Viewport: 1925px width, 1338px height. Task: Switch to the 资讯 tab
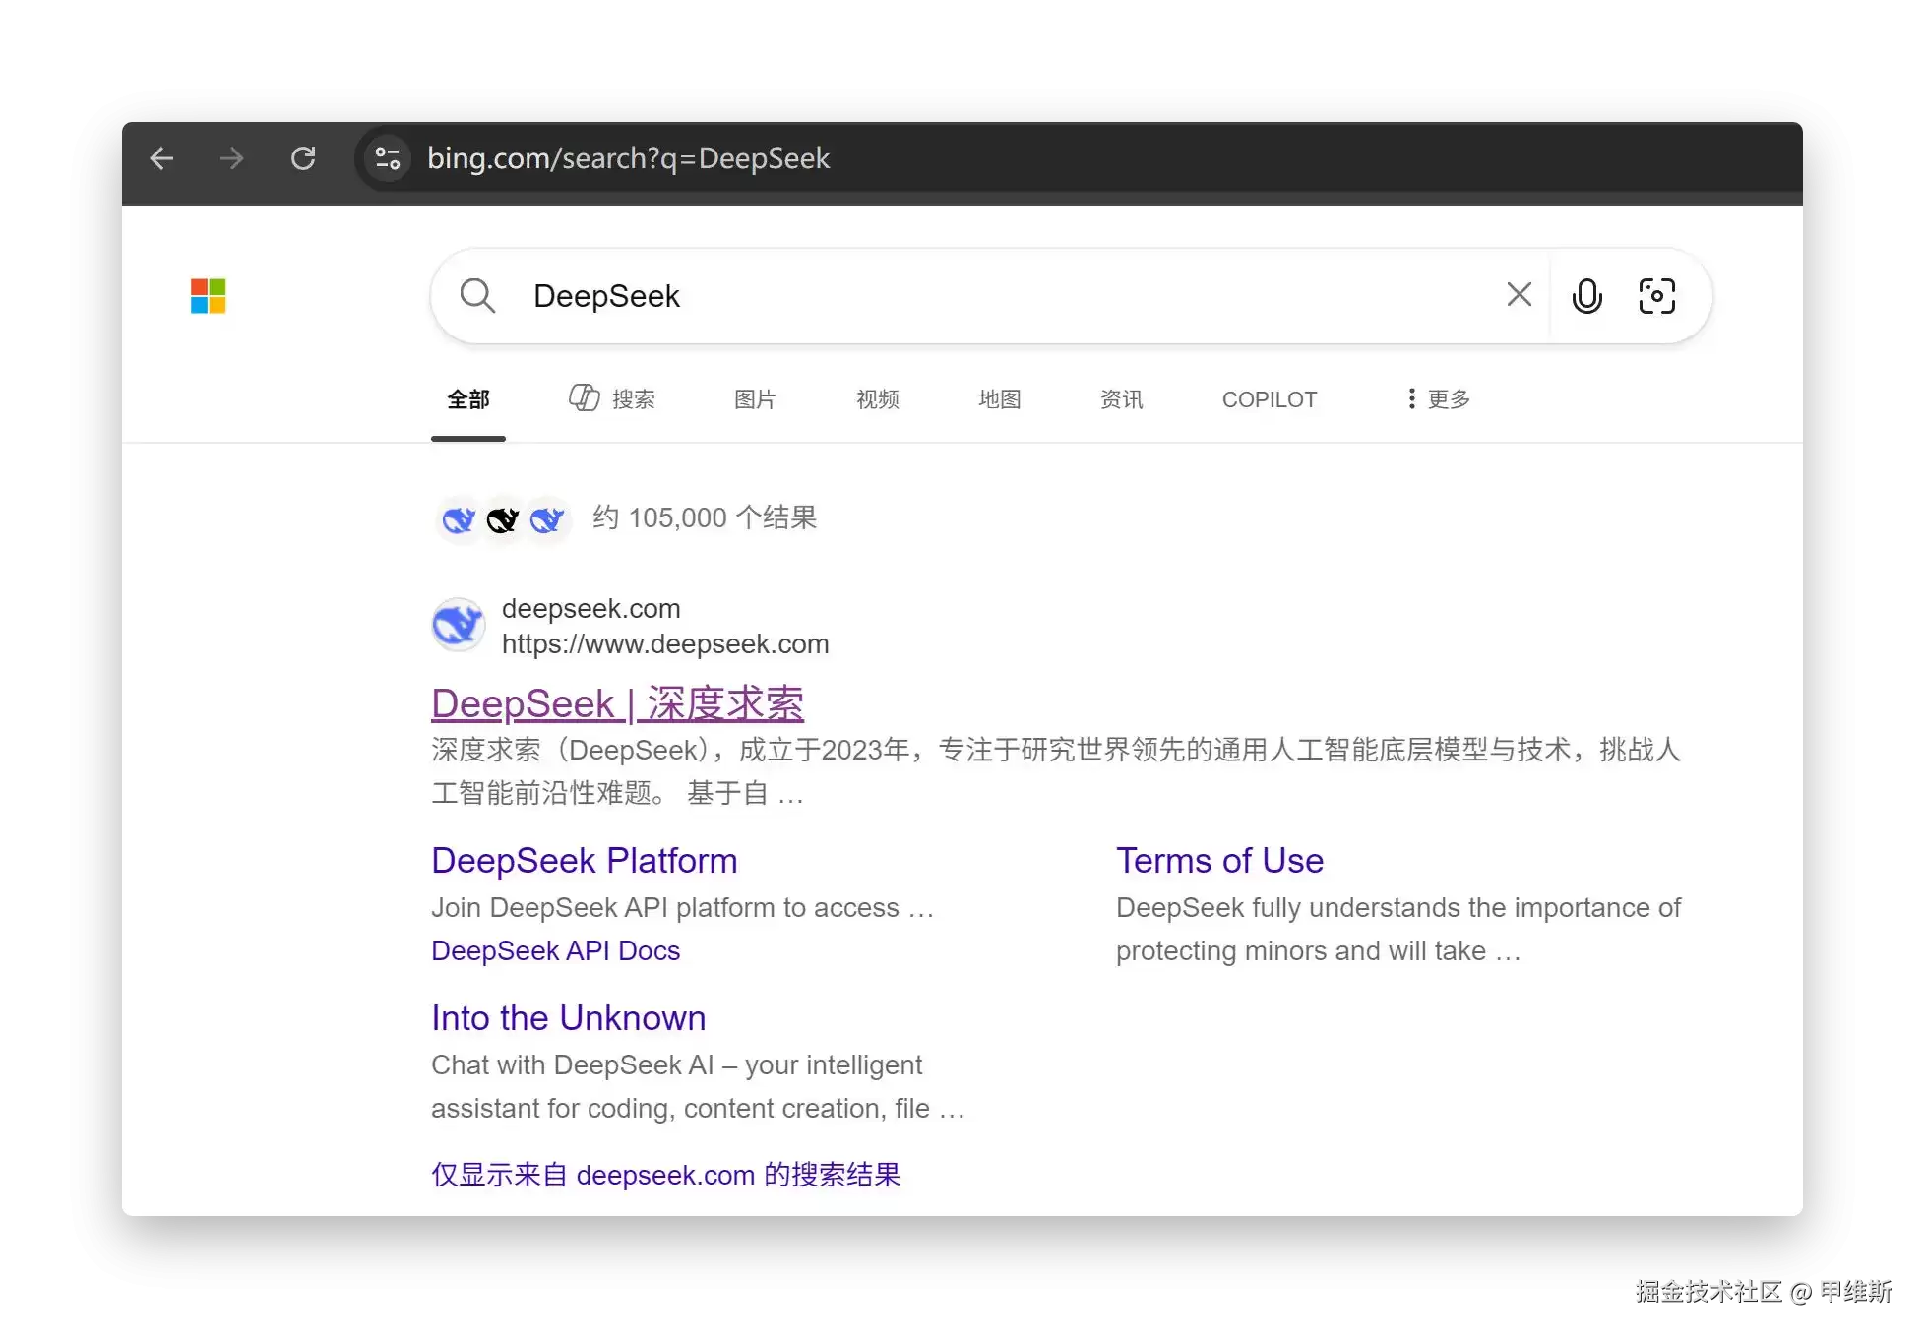[1121, 399]
